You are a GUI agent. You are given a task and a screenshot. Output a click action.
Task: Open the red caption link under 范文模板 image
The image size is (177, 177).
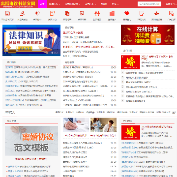[31, 159]
